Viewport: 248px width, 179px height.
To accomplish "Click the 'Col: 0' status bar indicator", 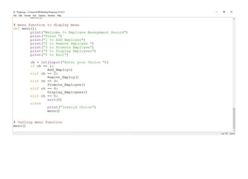I will 232,134.
